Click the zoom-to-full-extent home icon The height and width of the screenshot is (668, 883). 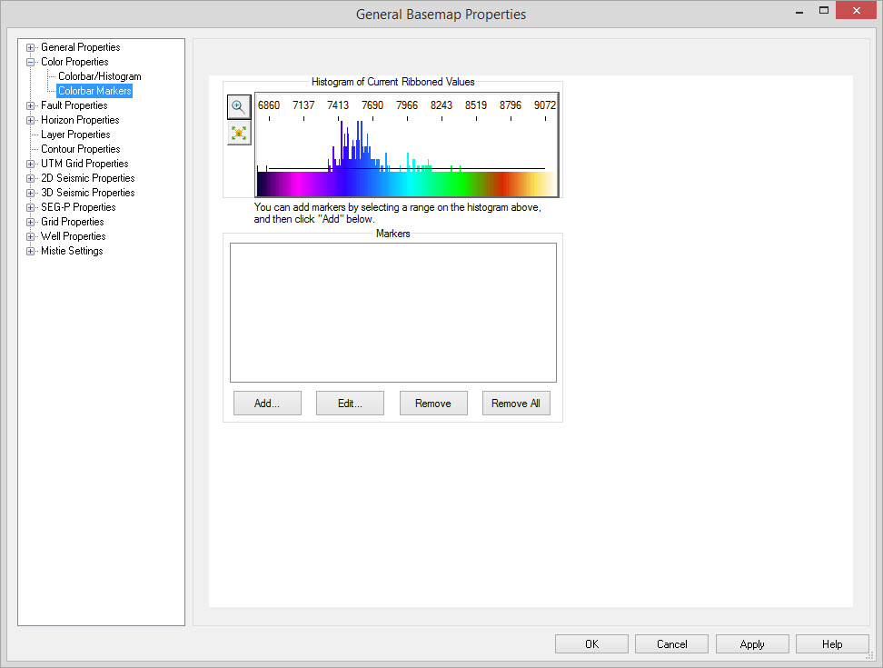238,133
